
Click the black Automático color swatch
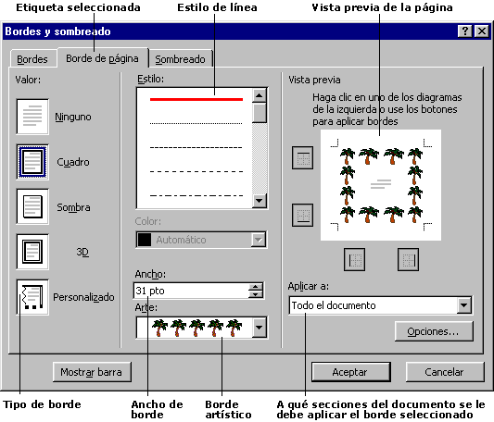[x=145, y=240]
